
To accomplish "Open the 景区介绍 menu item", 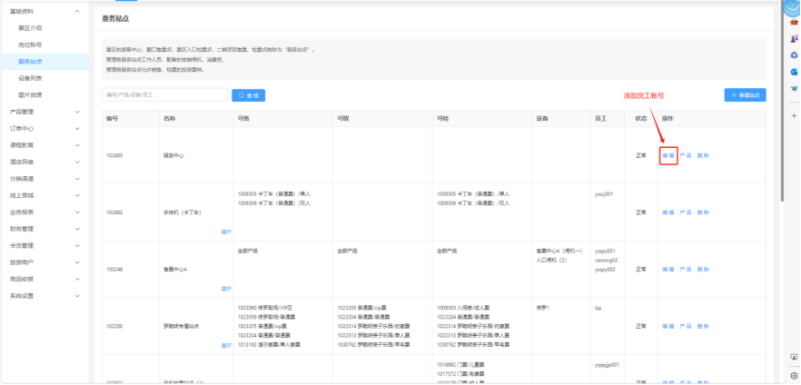I will [x=30, y=27].
